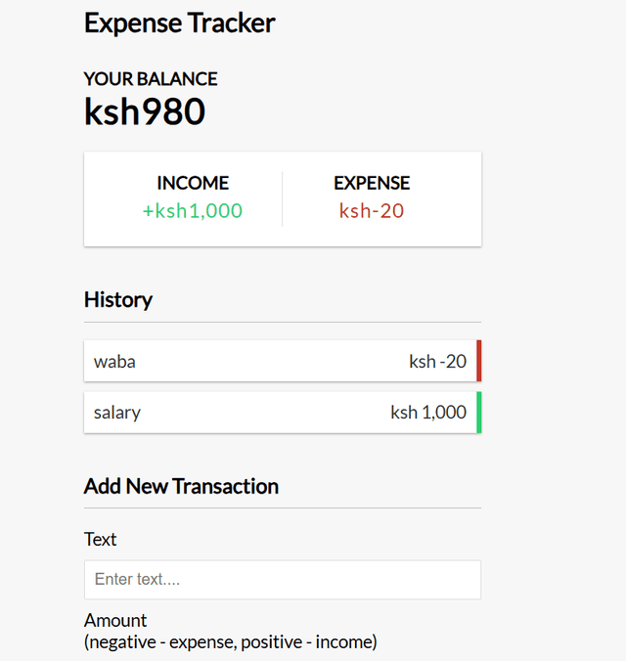Screen dimensions: 626x661
Task: Click the ksh-20 expense value
Action: (x=372, y=210)
